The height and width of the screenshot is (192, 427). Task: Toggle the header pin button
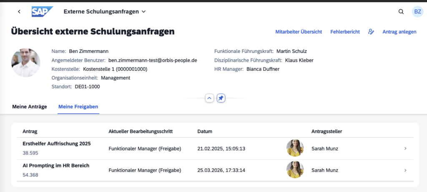[x=221, y=98]
